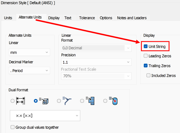This screenshot has height=133, width=180.
Task: Uncheck the Unit String checkbox
Action: [x=145, y=46]
